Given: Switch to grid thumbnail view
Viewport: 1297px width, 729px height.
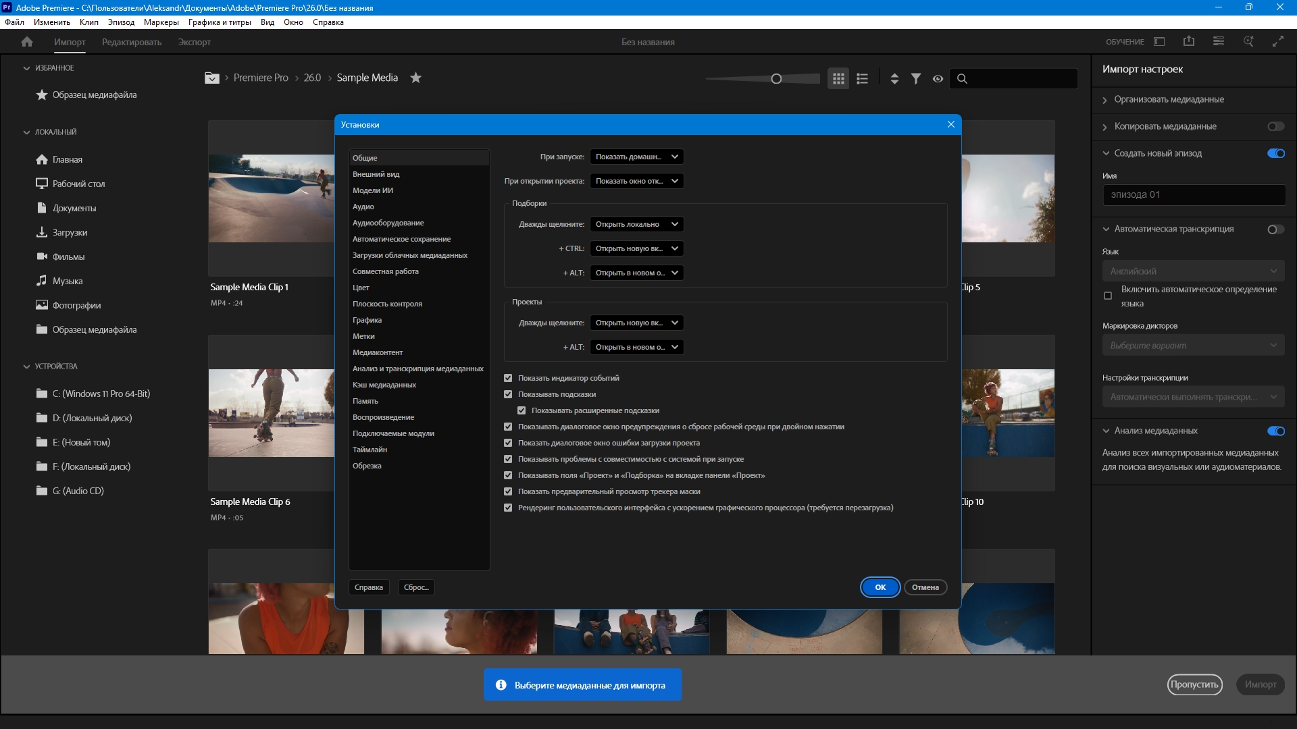Looking at the screenshot, I should [838, 78].
